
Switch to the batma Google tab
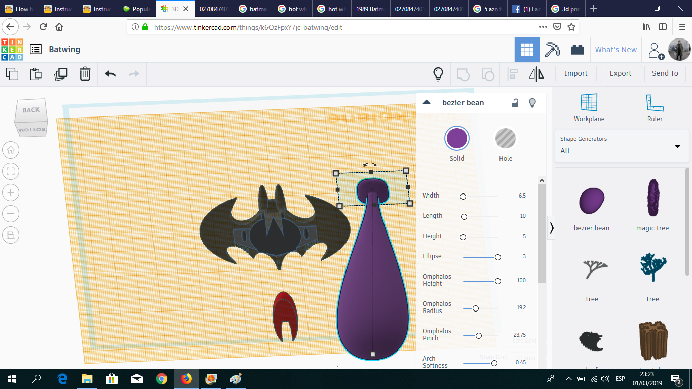253,9
